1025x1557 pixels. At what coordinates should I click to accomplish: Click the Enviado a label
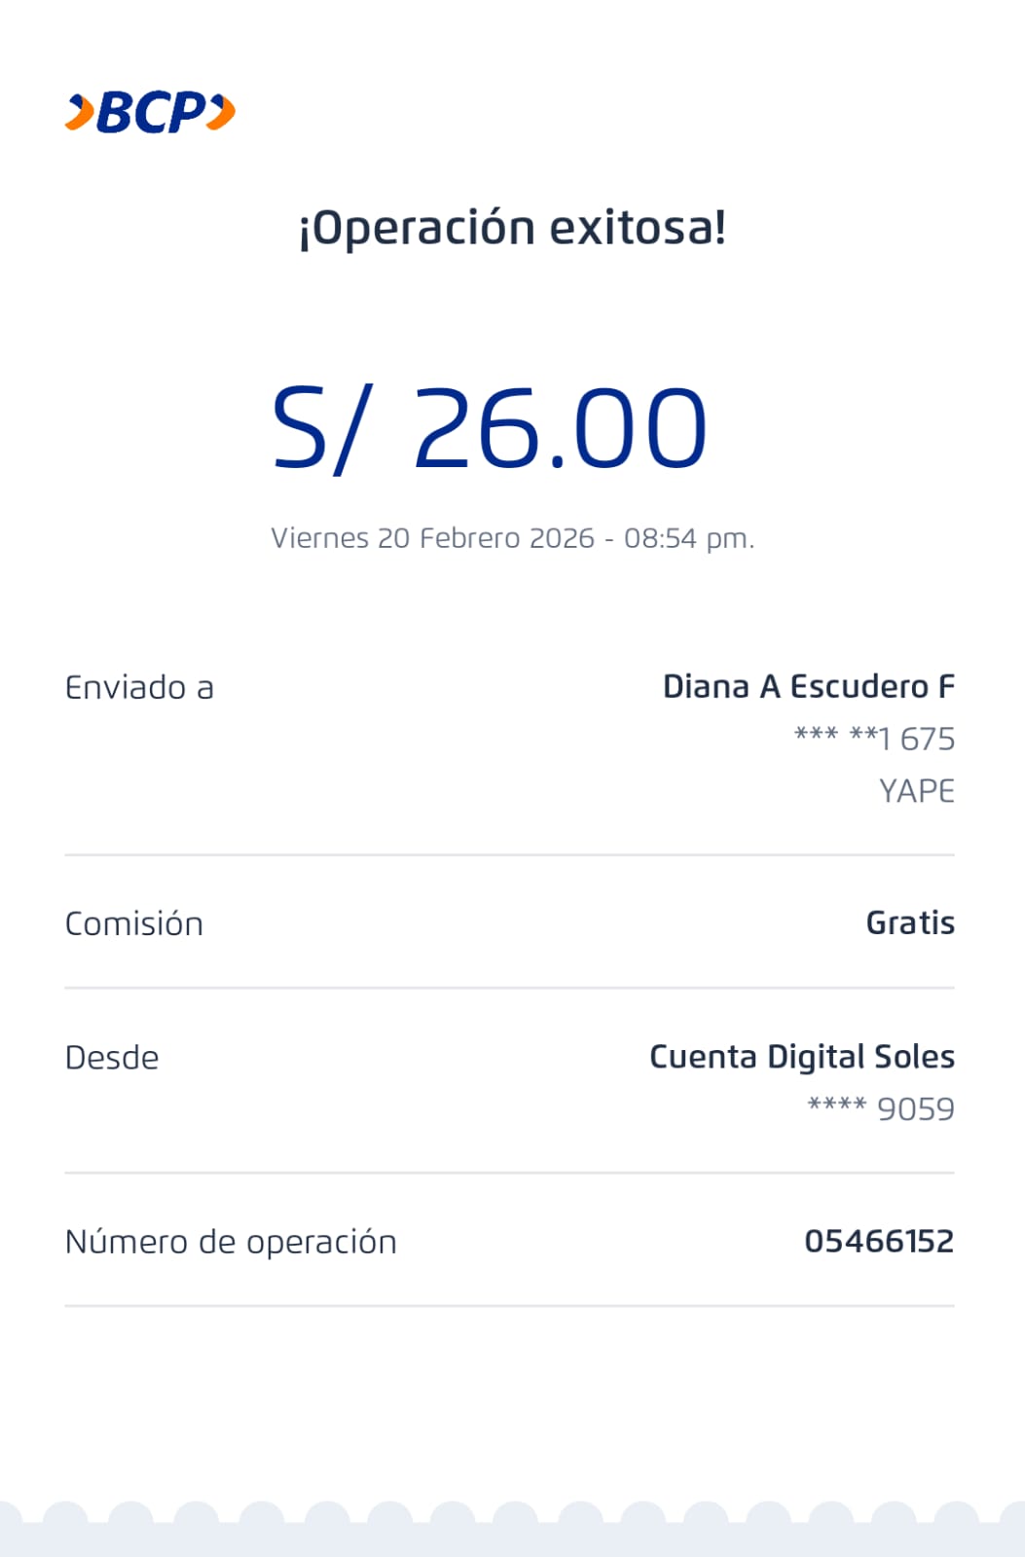[139, 688]
